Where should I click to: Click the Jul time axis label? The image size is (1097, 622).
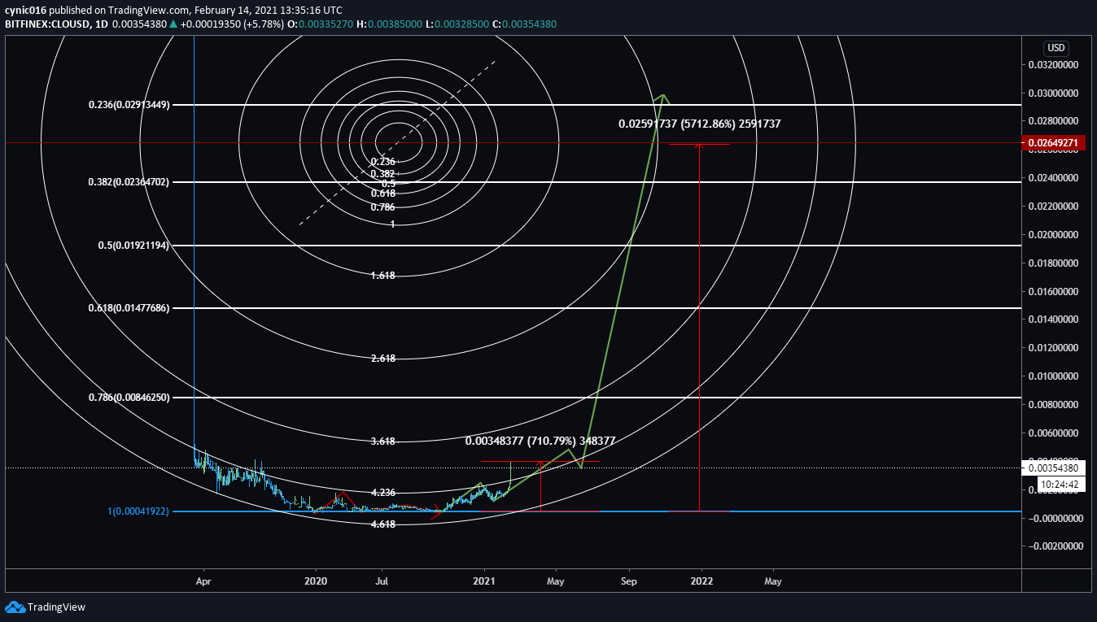click(x=382, y=581)
